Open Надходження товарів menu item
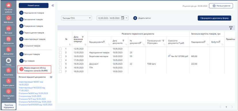The image size is (238, 111). click(x=34, y=13)
